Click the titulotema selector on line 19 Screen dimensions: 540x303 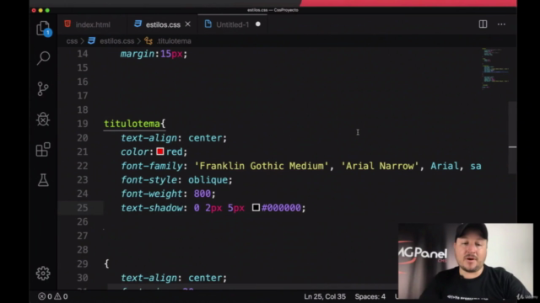(x=132, y=124)
